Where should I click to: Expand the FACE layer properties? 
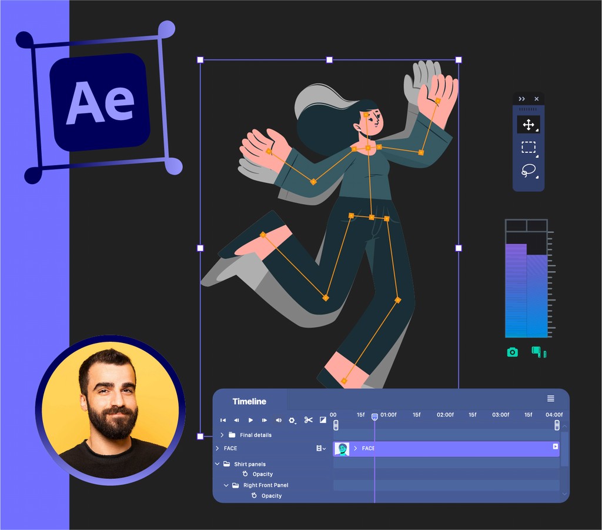(217, 448)
